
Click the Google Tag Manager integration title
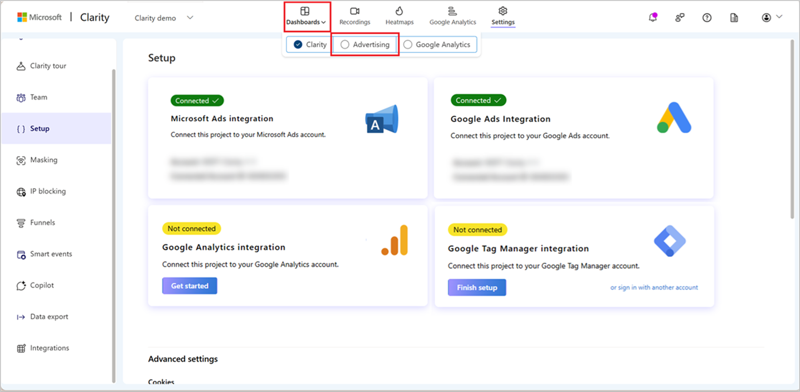tap(518, 249)
